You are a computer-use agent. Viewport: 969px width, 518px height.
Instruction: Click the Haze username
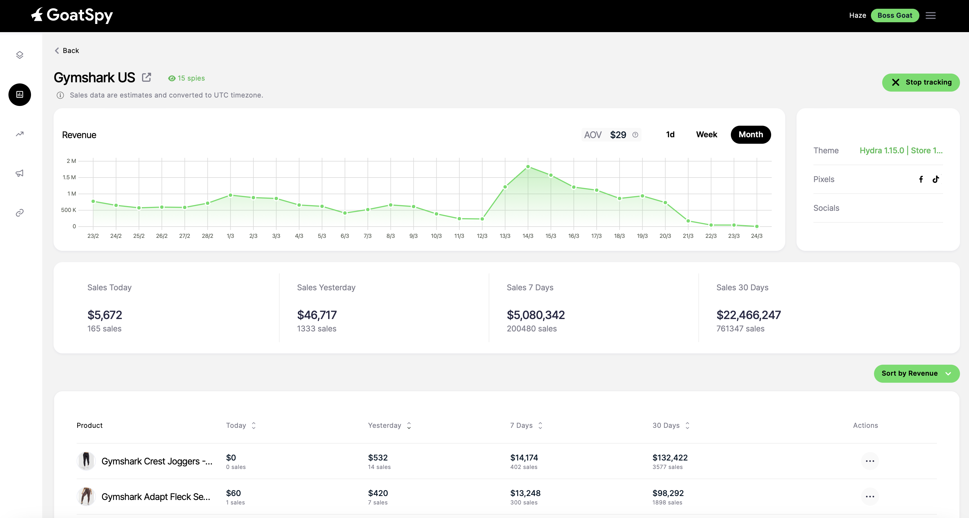tap(857, 16)
